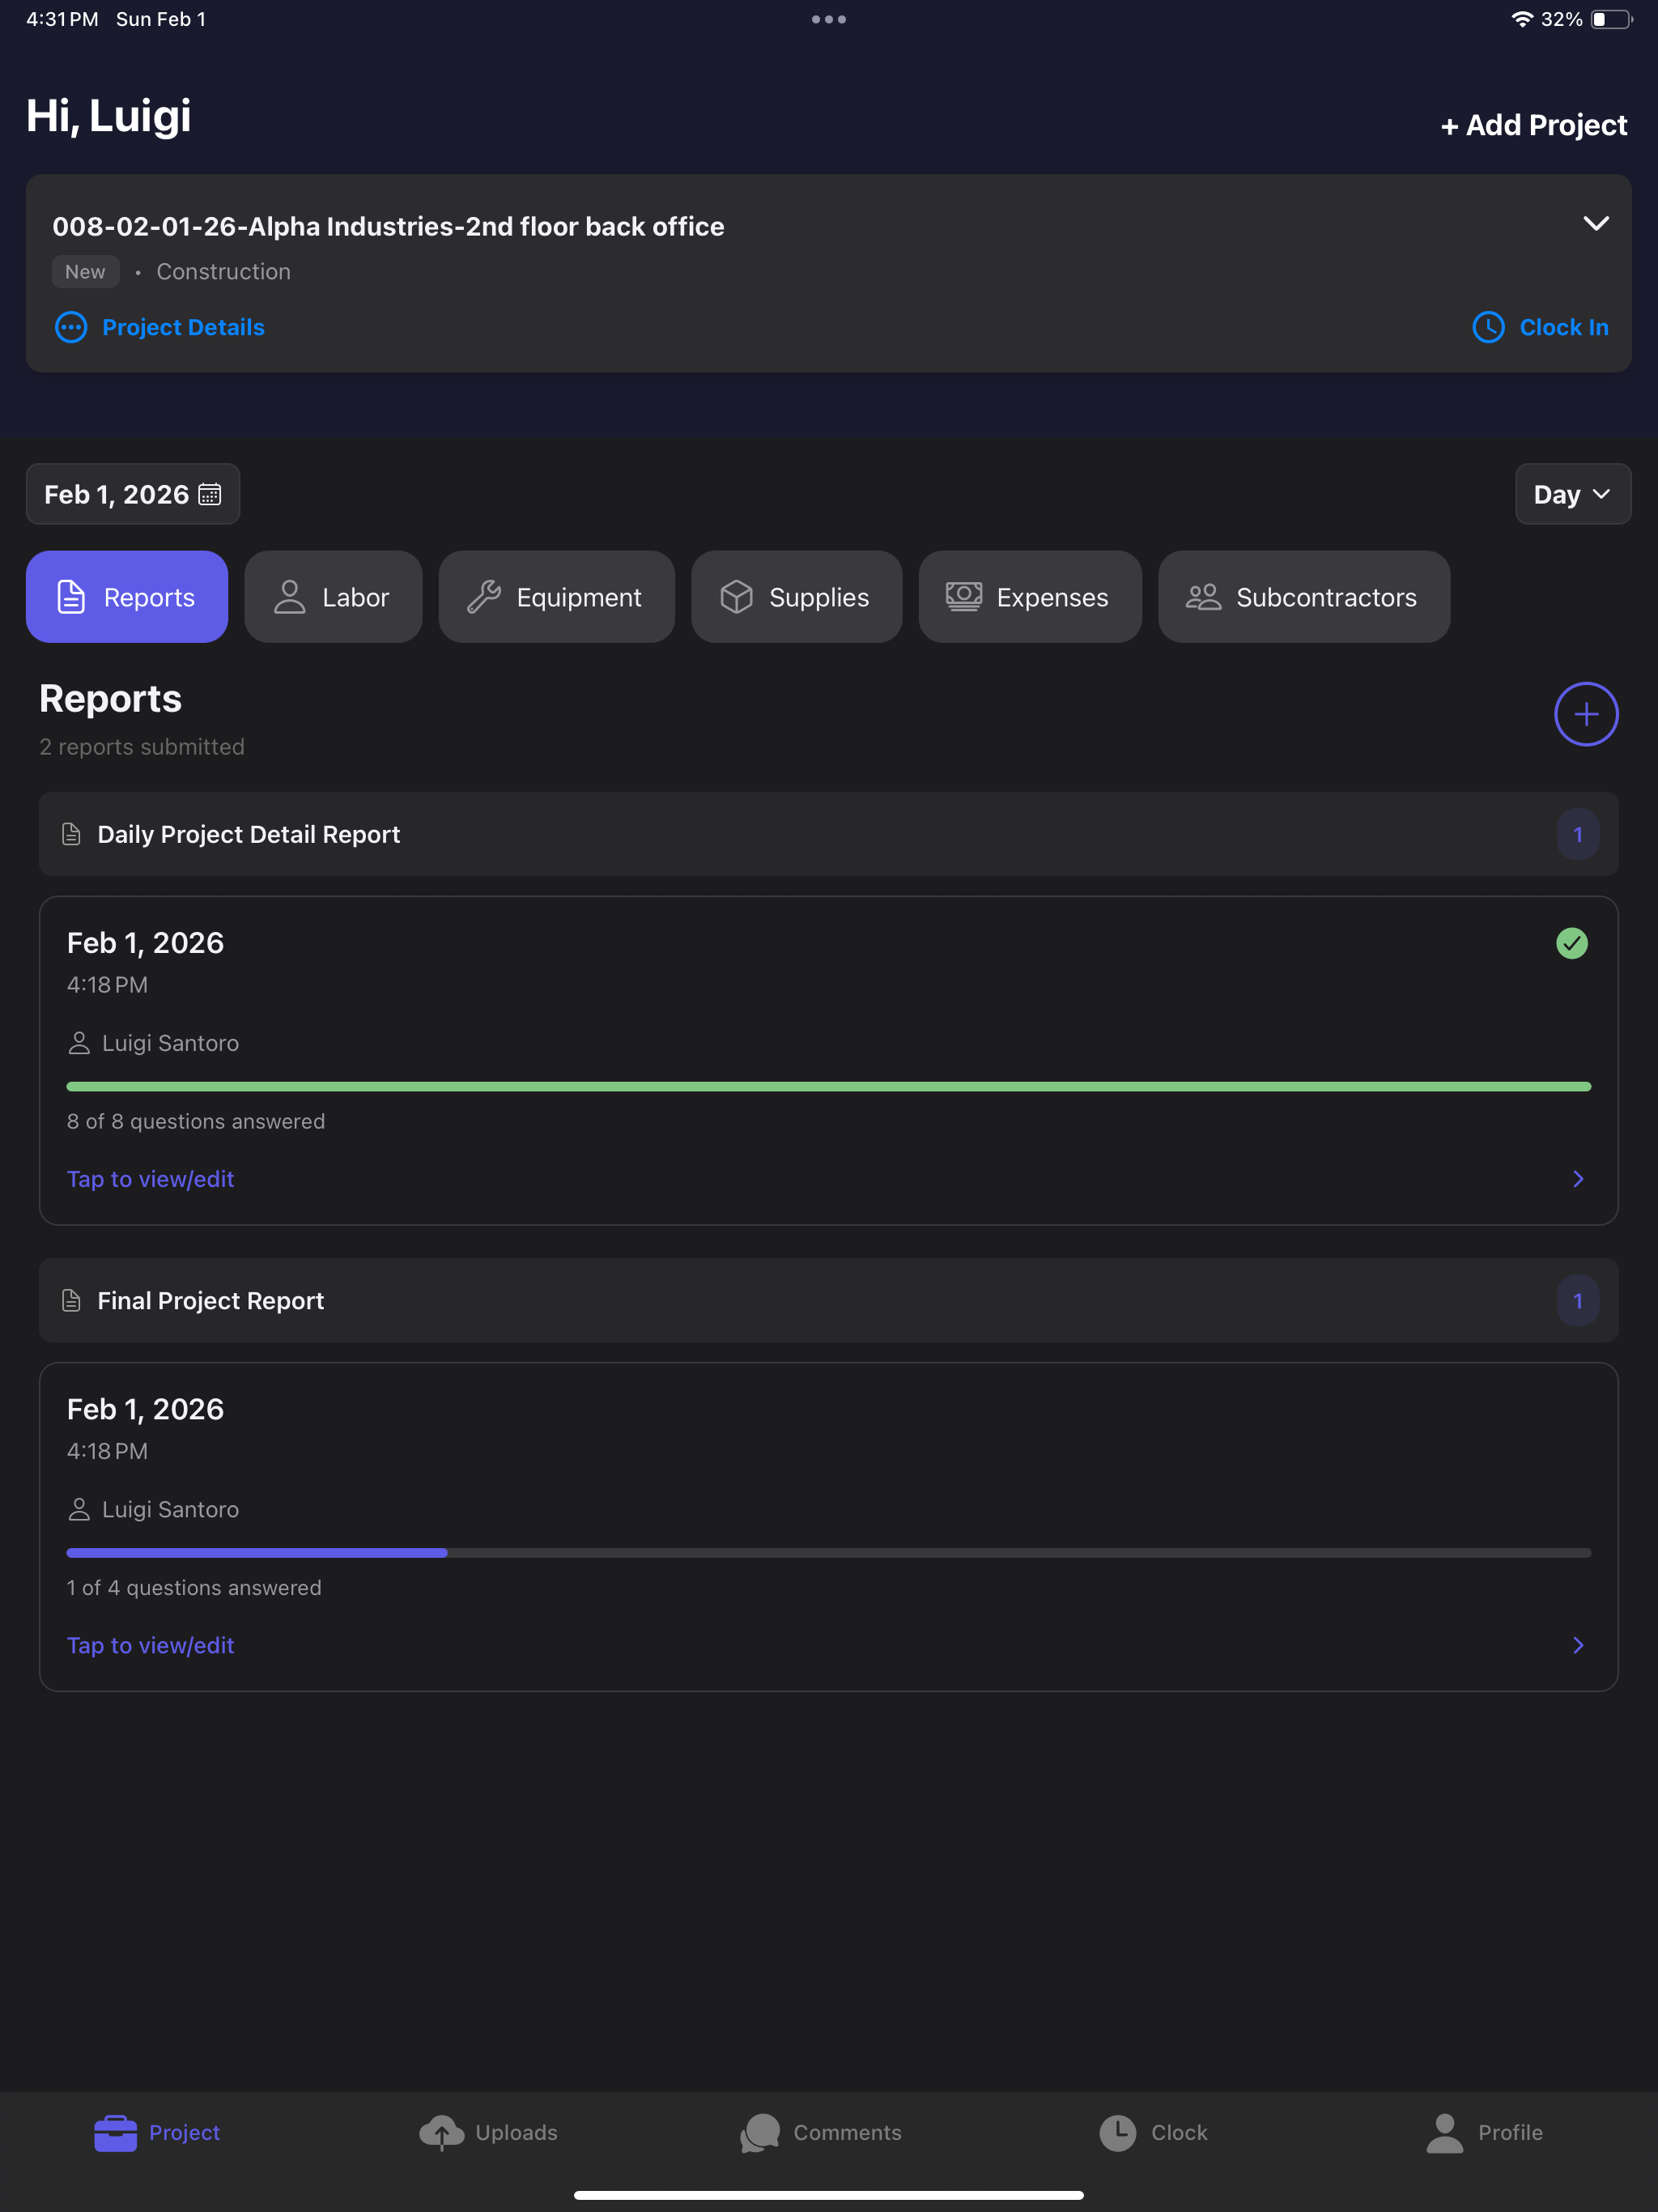Tap the green full progress bar
Screen dimensions: 1658x2212
[829, 1086]
